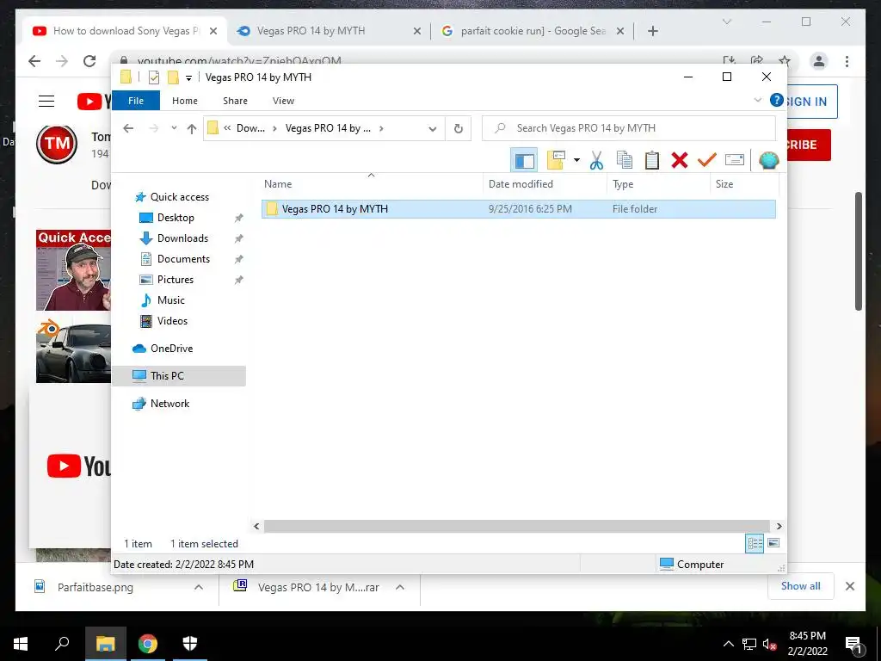Image resolution: width=881 pixels, height=661 pixels.
Task: Open Classic Shell settings shell icon
Action: click(768, 161)
